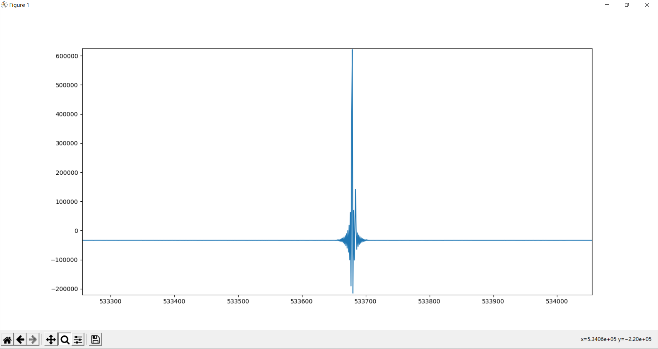Click the 533800 x-axis tick label

click(429, 301)
